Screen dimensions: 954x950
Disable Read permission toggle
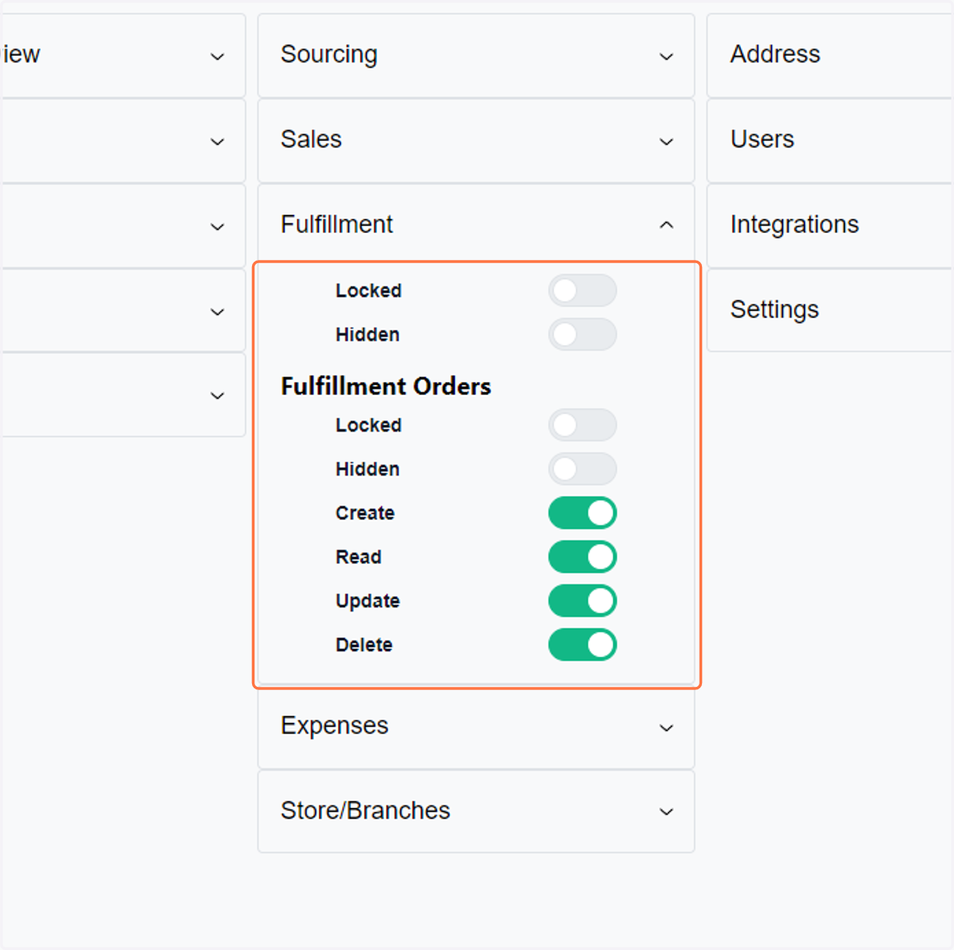[582, 556]
